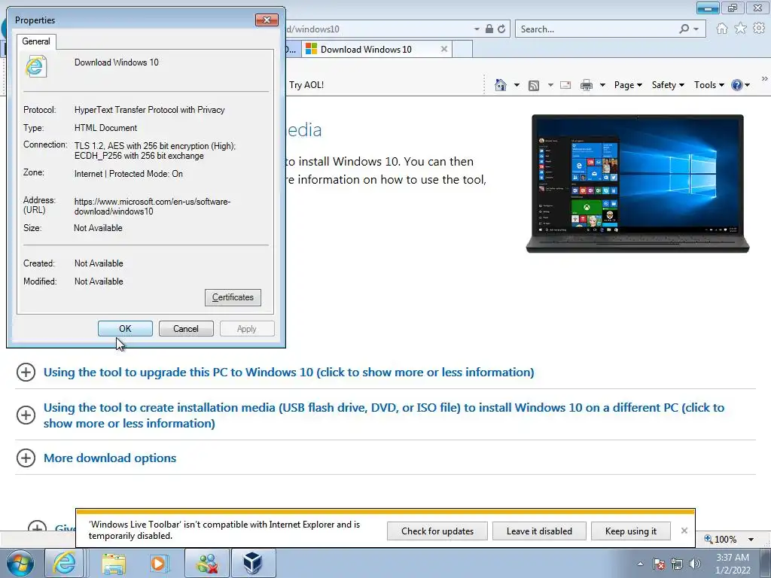The width and height of the screenshot is (771, 578).
Task: Open the search provider dropdown arrow
Action: [x=696, y=29]
